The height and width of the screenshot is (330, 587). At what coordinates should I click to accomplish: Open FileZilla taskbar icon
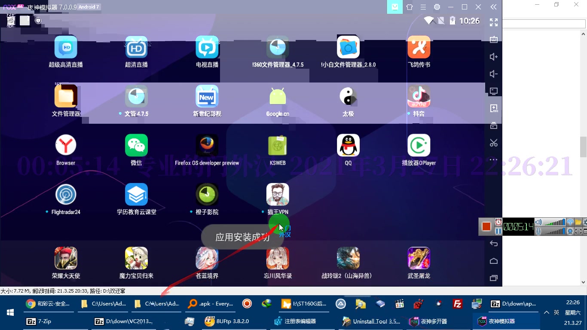pyautogui.click(x=457, y=304)
